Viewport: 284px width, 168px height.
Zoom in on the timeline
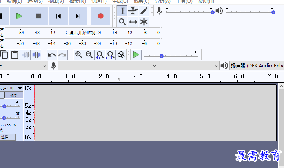pos(78,55)
